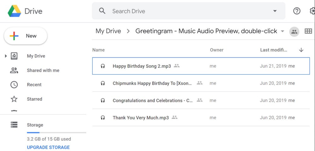The height and width of the screenshot is (151, 315).
Task: Open the search options dropdown arrow
Action: point(275,11)
